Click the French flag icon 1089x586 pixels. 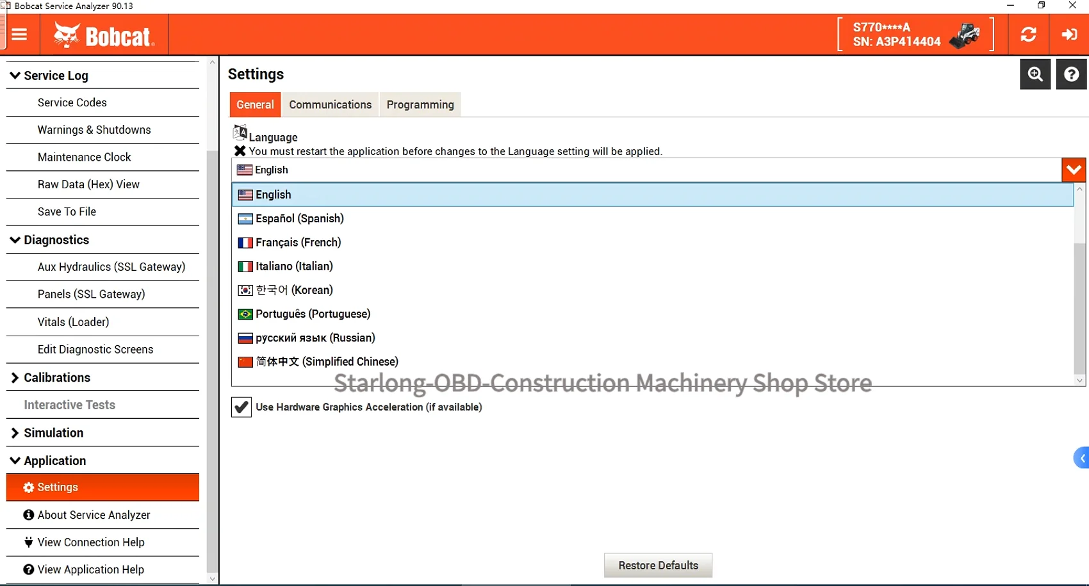[x=245, y=243]
